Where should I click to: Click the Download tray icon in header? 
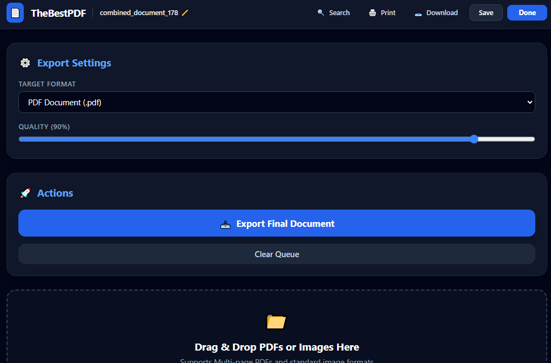click(418, 14)
